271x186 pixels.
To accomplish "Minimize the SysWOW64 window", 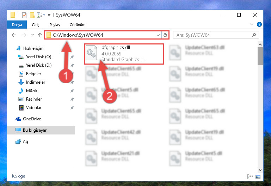I will (223, 15).
